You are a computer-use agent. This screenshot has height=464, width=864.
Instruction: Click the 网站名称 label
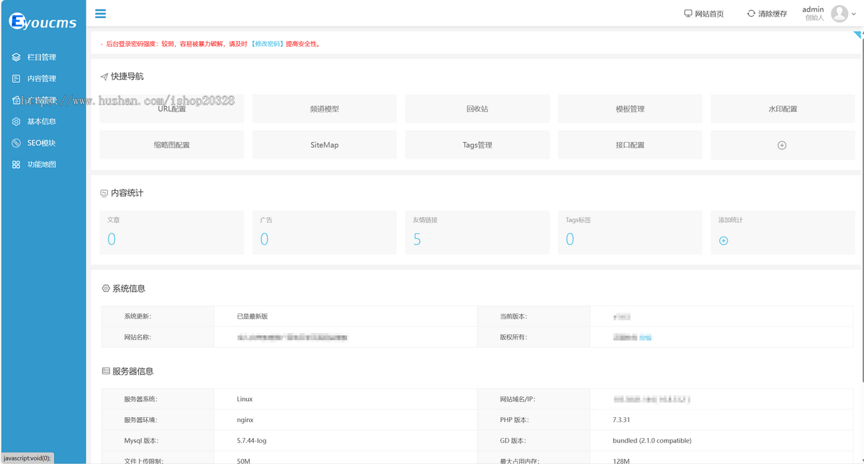tap(138, 337)
